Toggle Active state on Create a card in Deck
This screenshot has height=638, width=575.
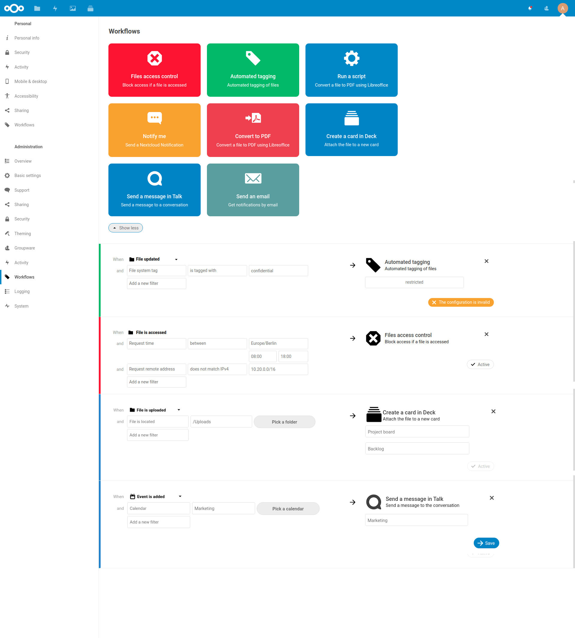point(479,466)
